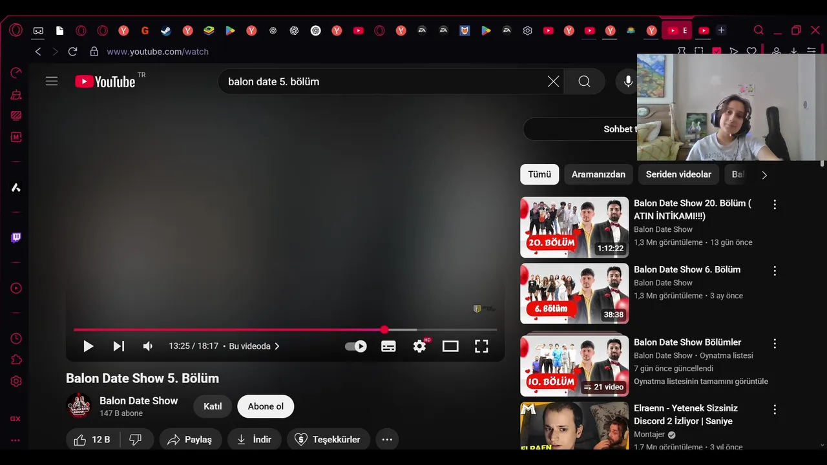This screenshot has height=465, width=827.
Task: Click Paylaş to share the video
Action: pyautogui.click(x=190, y=440)
